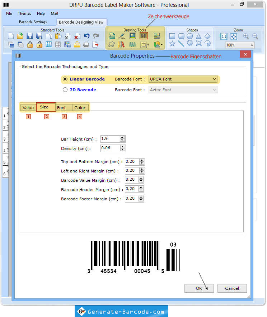The image size is (267, 317).
Task: Click the Paste clipboard icon
Action: pos(58,36)
